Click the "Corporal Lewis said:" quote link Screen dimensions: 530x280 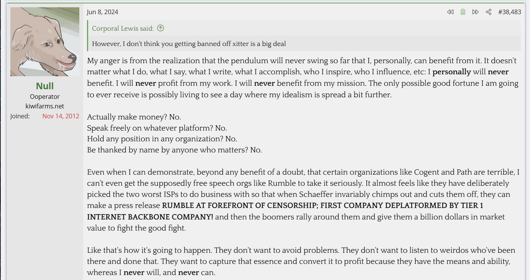tap(123, 28)
